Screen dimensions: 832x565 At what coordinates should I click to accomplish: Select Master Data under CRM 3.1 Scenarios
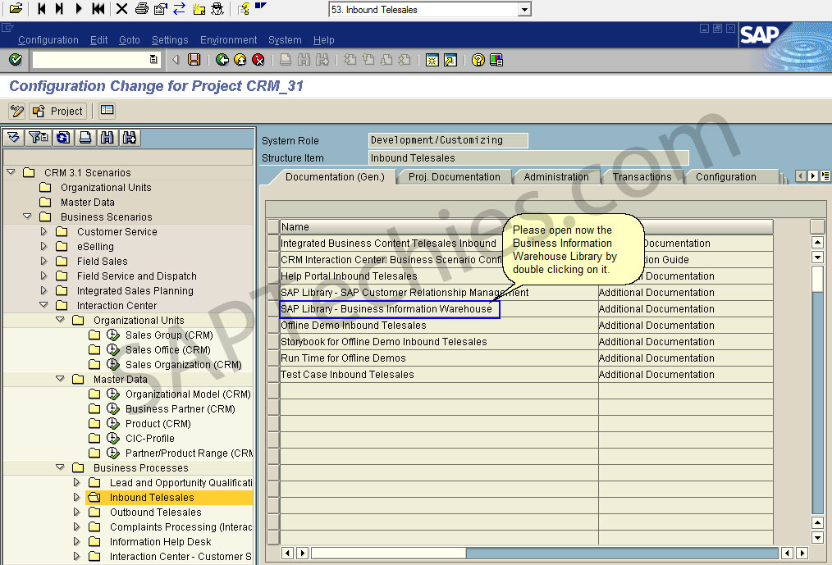(88, 202)
